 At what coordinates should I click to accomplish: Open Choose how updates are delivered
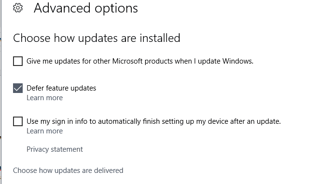pos(68,171)
